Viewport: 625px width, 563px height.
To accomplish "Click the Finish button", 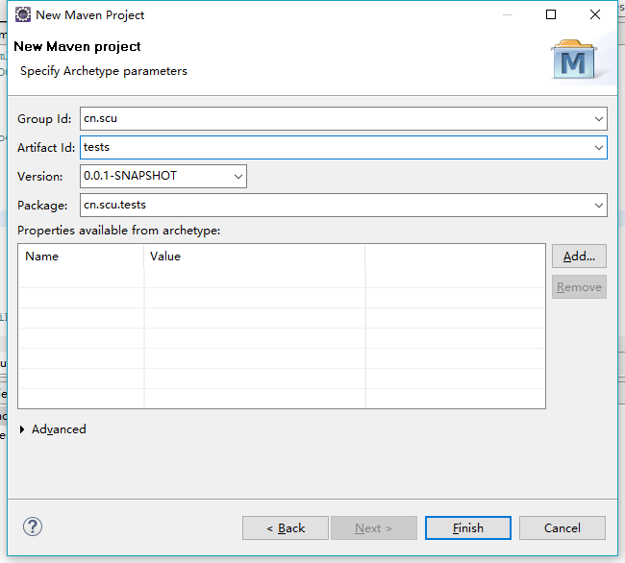I will click(468, 528).
